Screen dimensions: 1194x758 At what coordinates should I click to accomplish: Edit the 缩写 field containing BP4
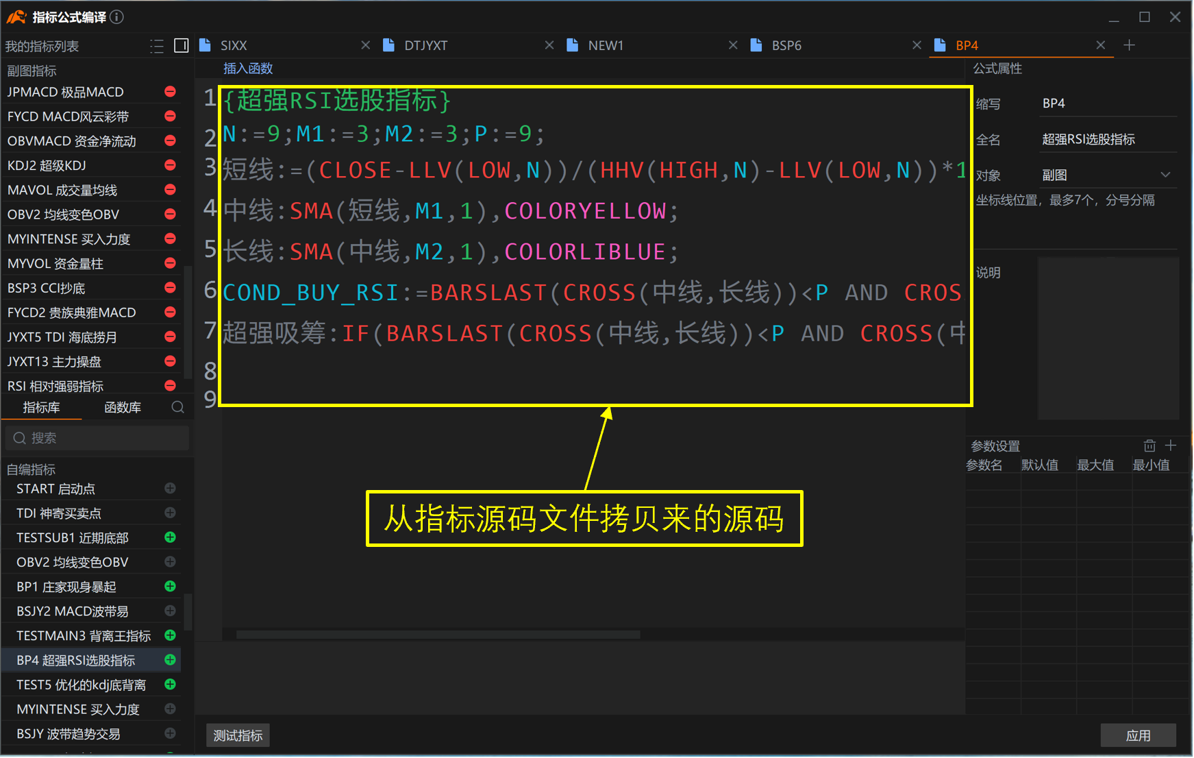[x=1108, y=103]
